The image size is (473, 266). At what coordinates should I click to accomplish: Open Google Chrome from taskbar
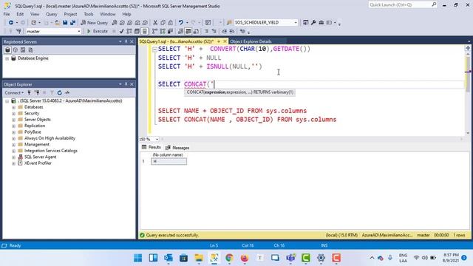[229, 258]
